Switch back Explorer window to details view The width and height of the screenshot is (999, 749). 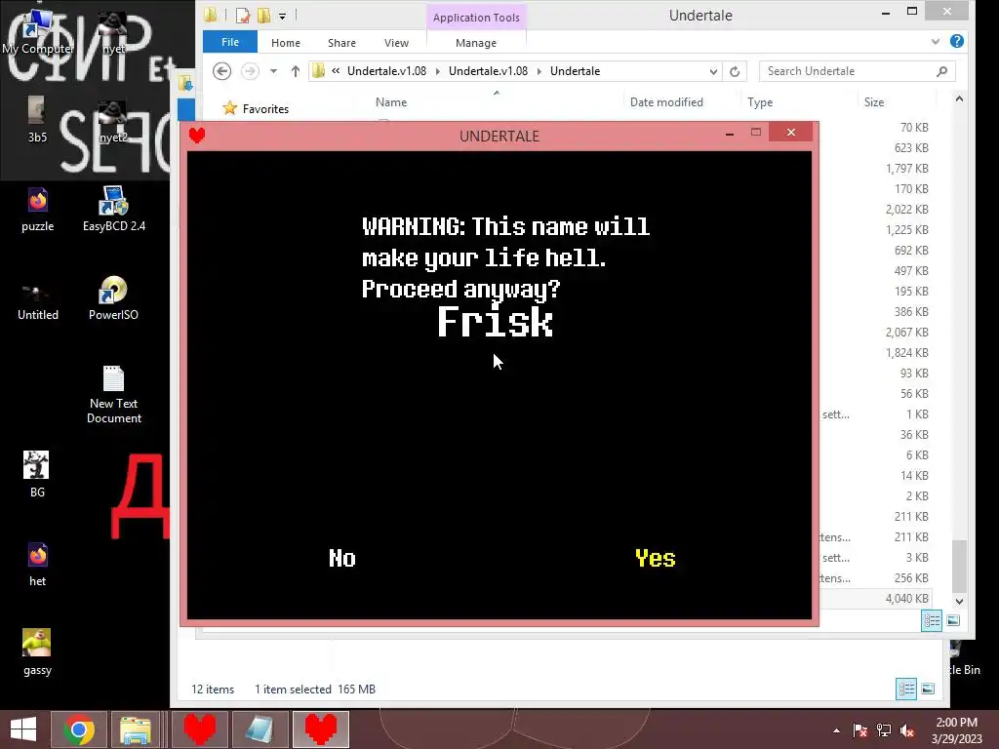(x=906, y=689)
